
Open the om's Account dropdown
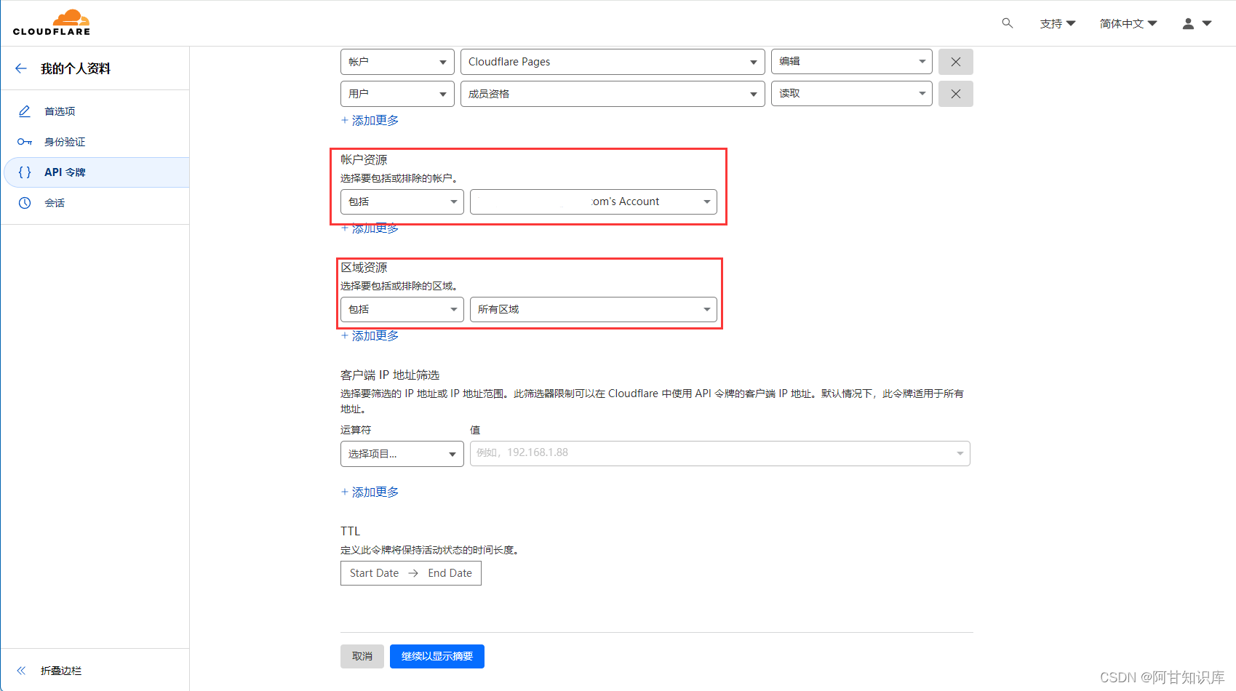[594, 201]
